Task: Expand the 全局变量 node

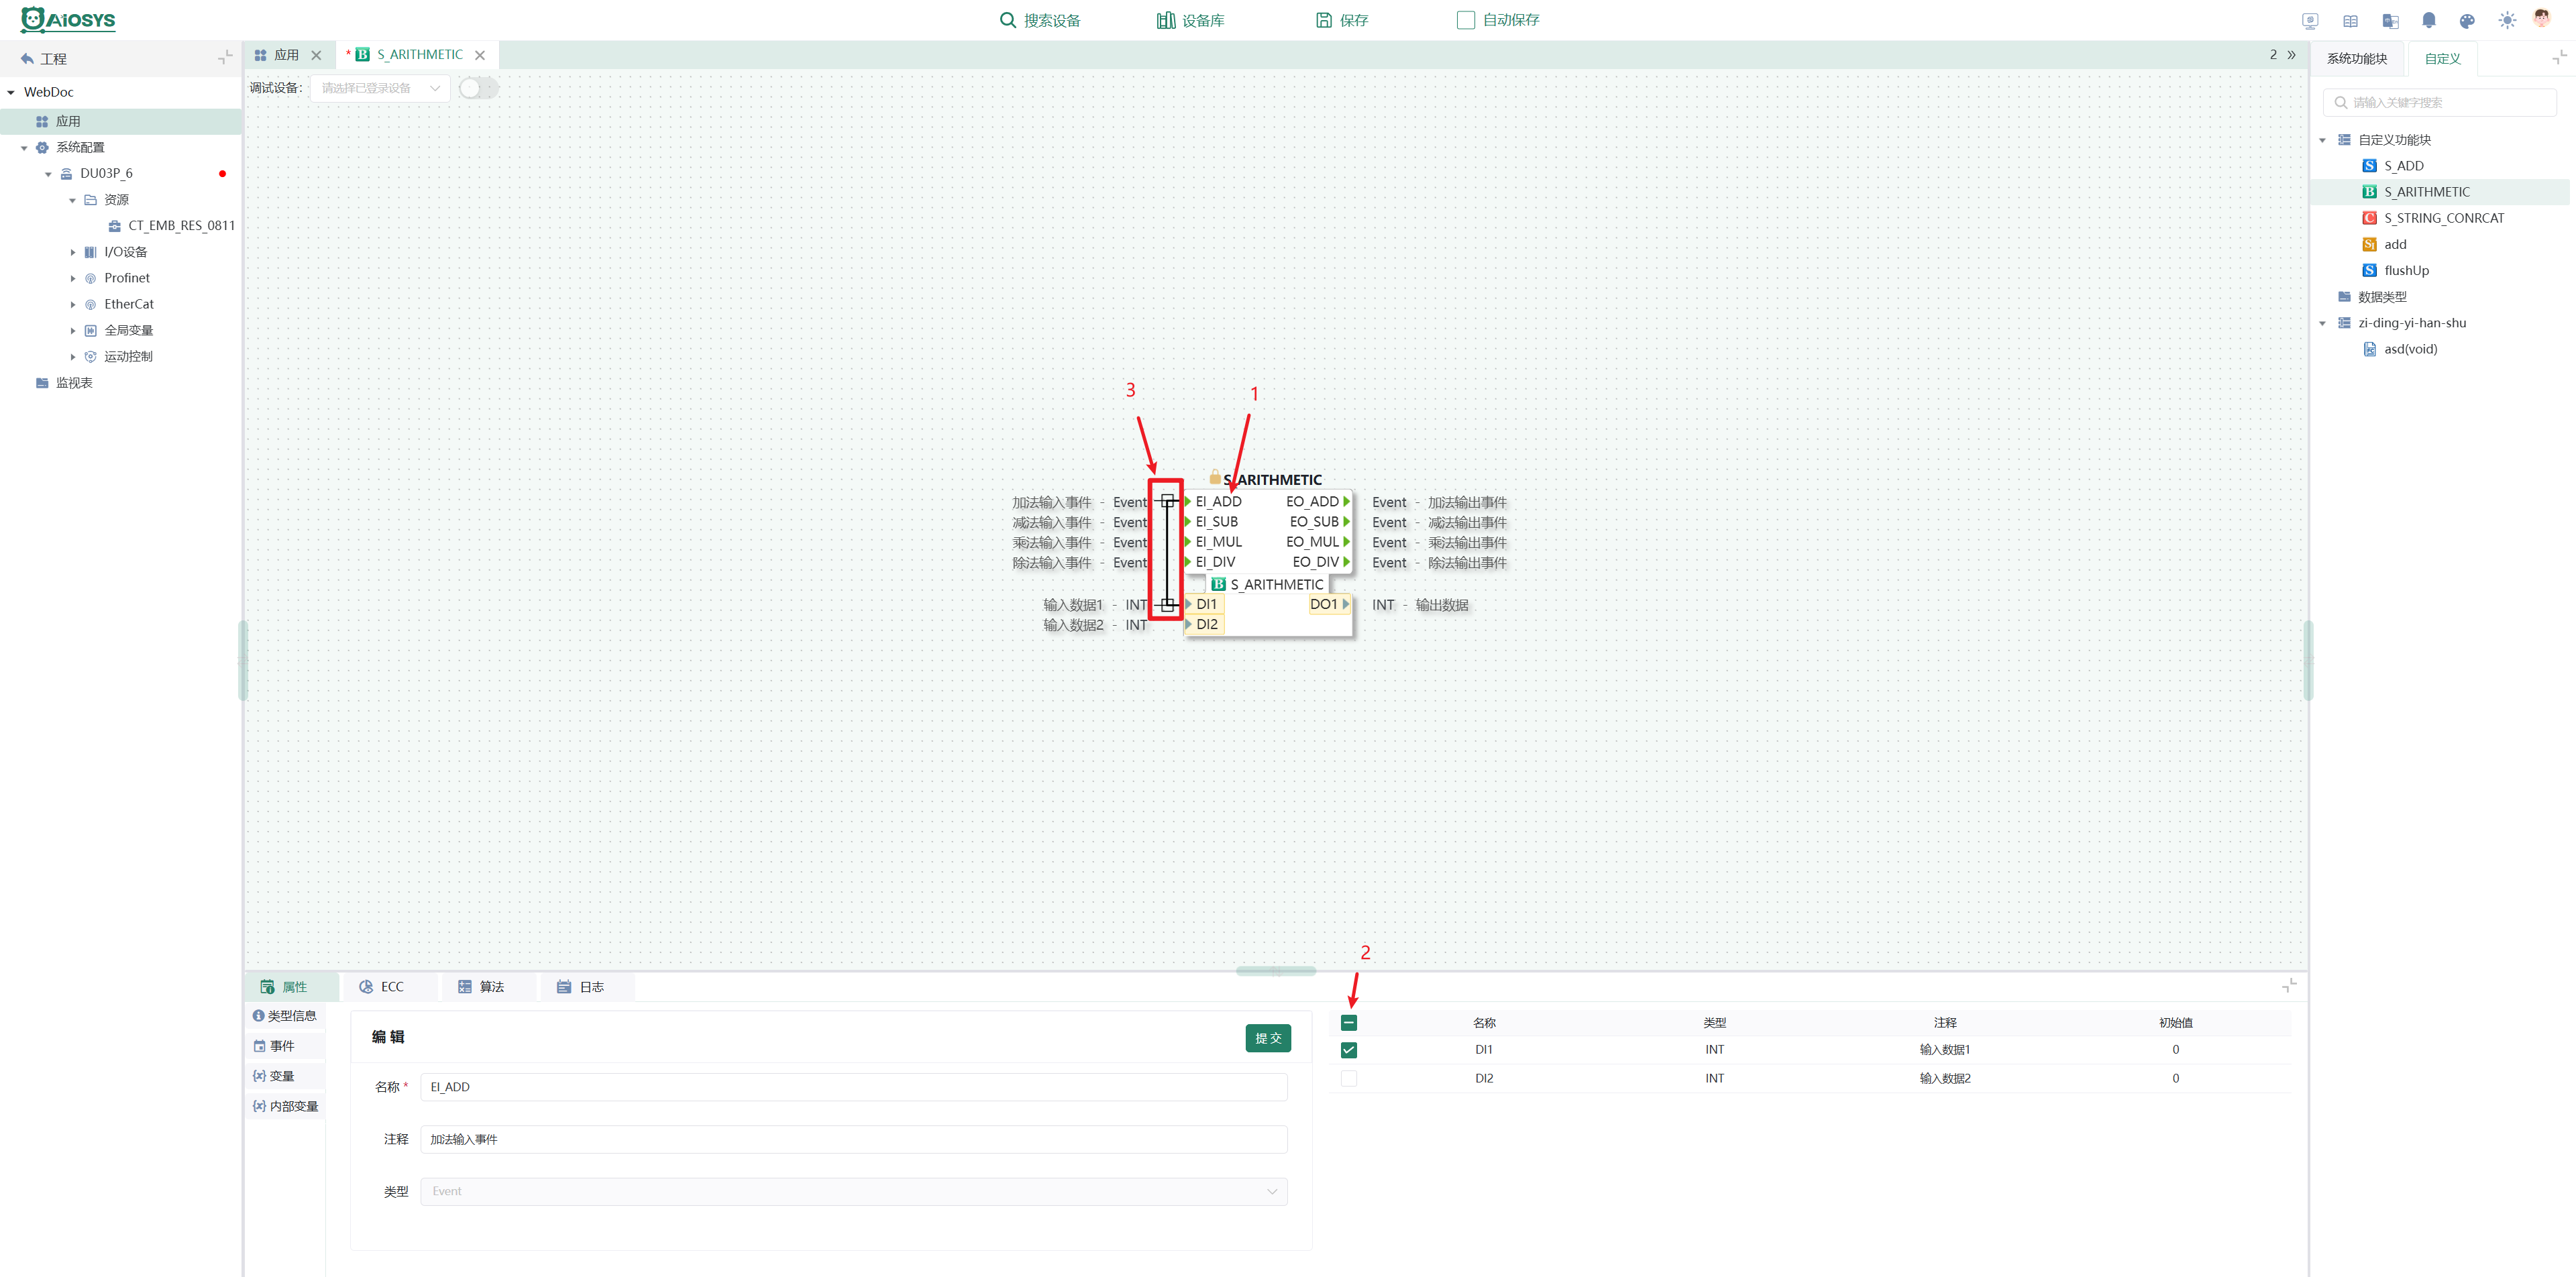Action: pos(72,330)
